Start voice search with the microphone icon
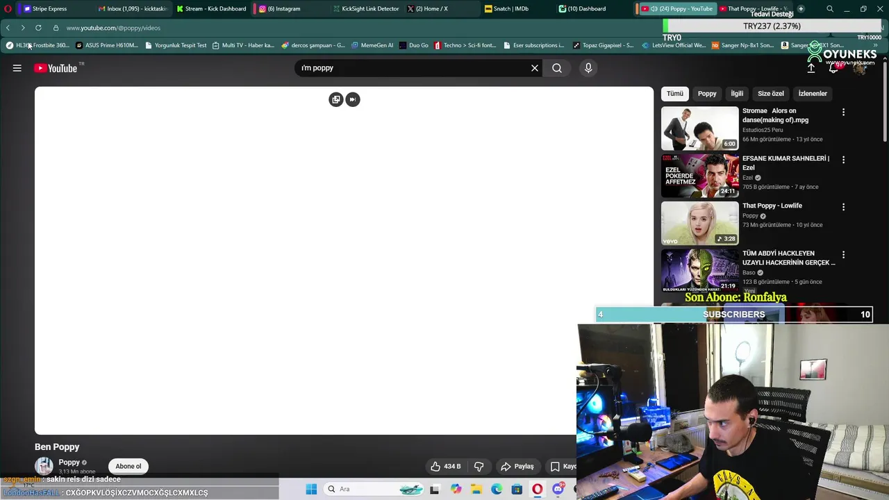 [x=588, y=68]
